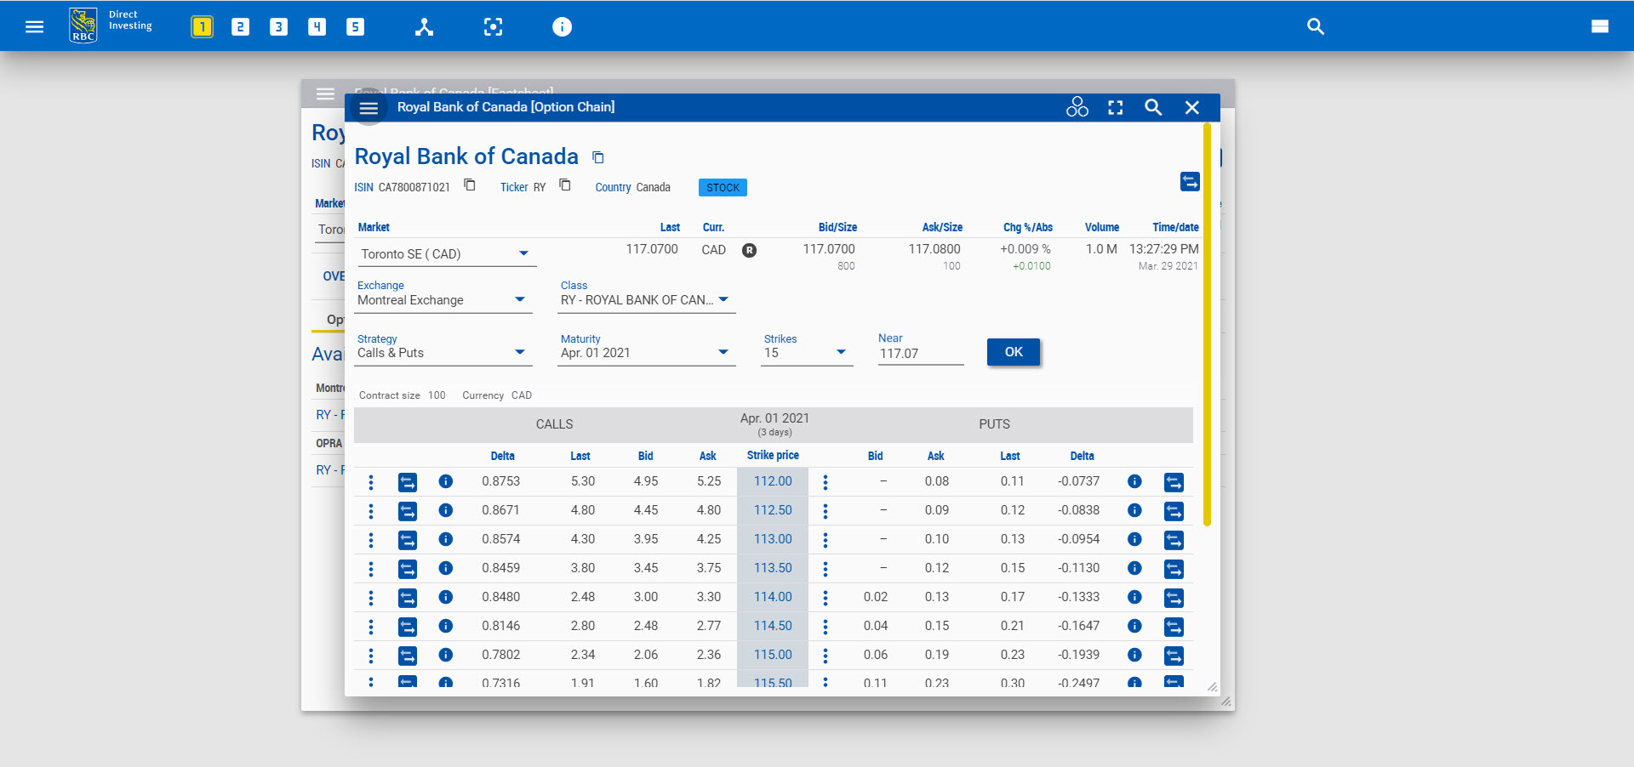This screenshot has width=1634, height=767.
Task: Click the scan/target icon in top toolbar
Action: click(x=493, y=26)
